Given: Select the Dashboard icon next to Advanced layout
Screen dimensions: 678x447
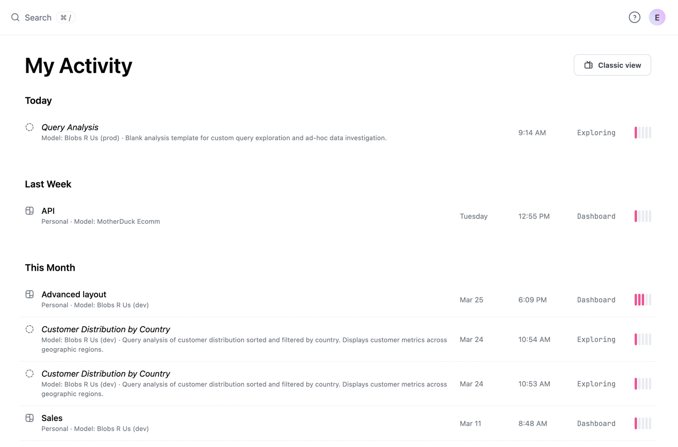Looking at the screenshot, I should click(29, 294).
